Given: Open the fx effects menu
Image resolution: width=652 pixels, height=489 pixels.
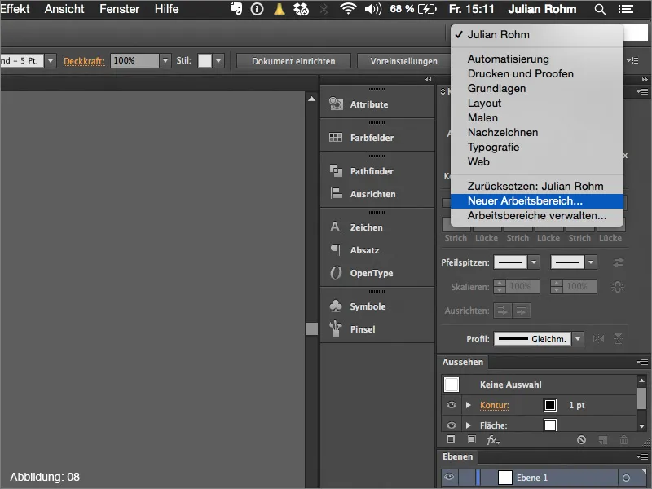Looking at the screenshot, I should (494, 440).
